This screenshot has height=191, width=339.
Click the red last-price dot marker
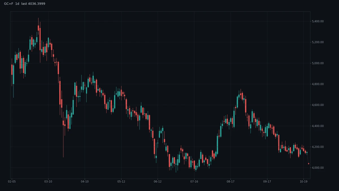(308, 164)
